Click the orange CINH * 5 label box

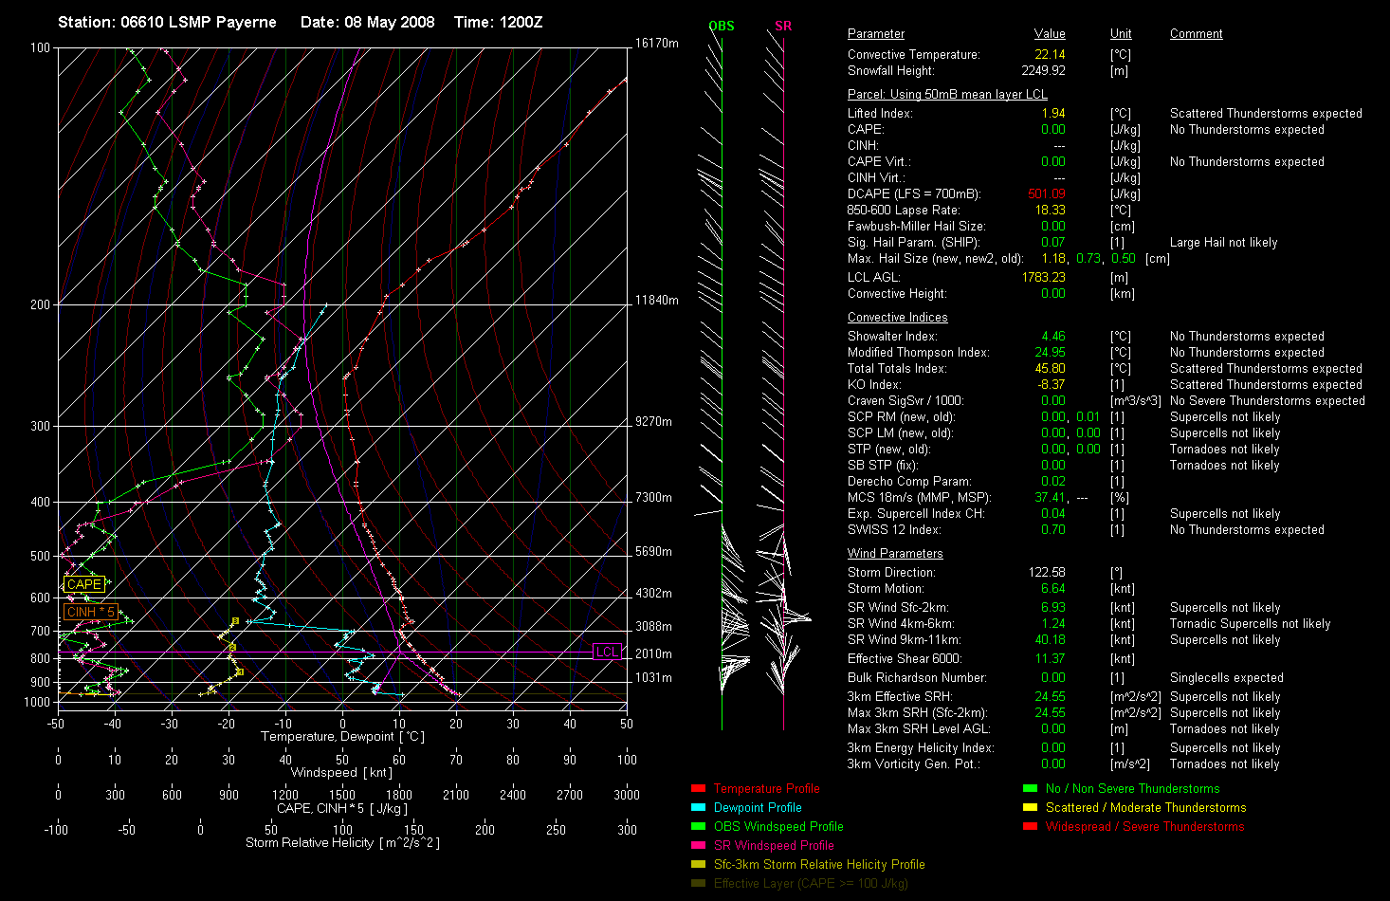(90, 612)
